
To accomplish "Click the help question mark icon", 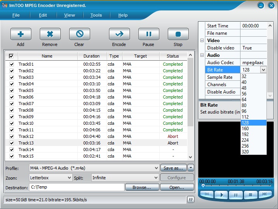I will click(x=191, y=200).
